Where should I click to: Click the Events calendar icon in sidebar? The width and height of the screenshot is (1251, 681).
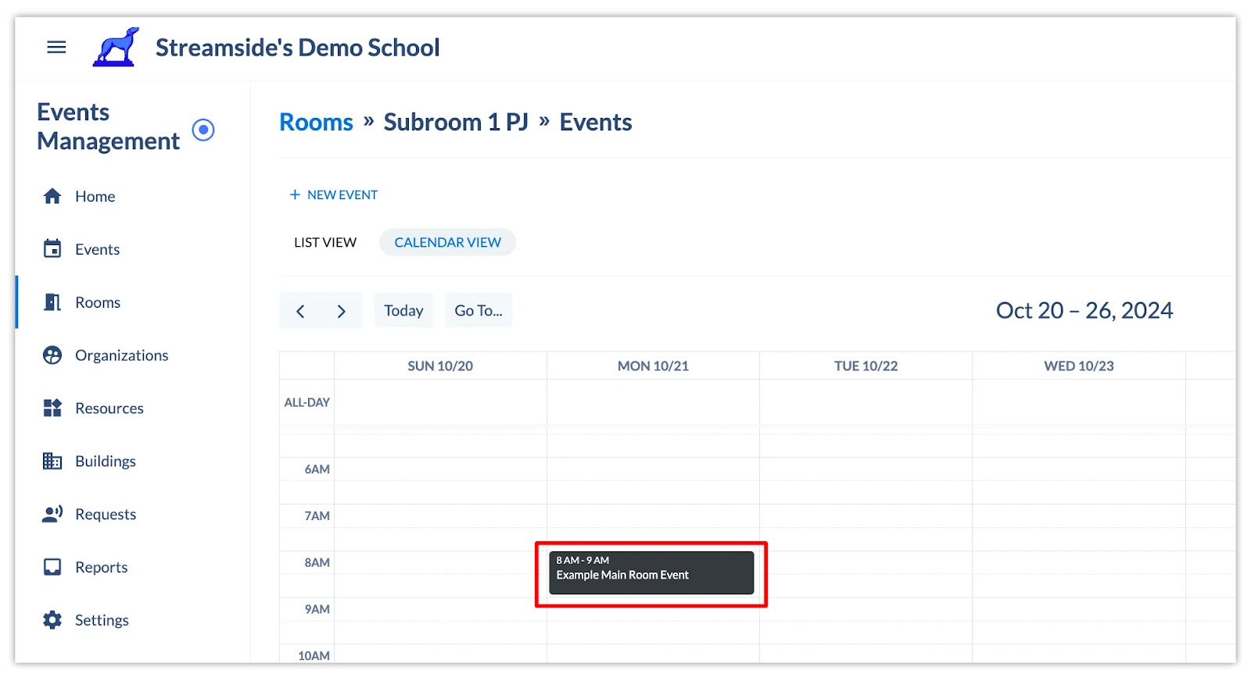click(52, 249)
